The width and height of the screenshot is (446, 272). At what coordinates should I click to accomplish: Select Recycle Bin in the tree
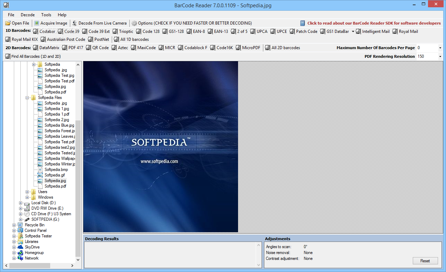pos(35,225)
